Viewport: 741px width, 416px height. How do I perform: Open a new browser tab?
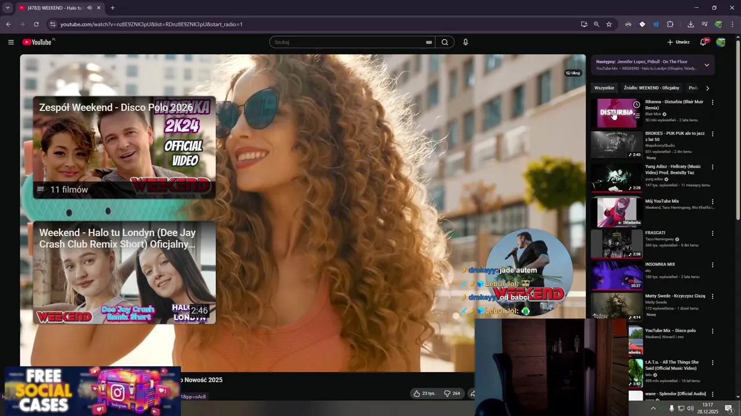(x=112, y=8)
